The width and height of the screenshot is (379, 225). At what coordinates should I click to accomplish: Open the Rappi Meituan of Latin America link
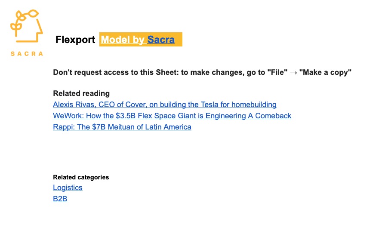click(122, 127)
